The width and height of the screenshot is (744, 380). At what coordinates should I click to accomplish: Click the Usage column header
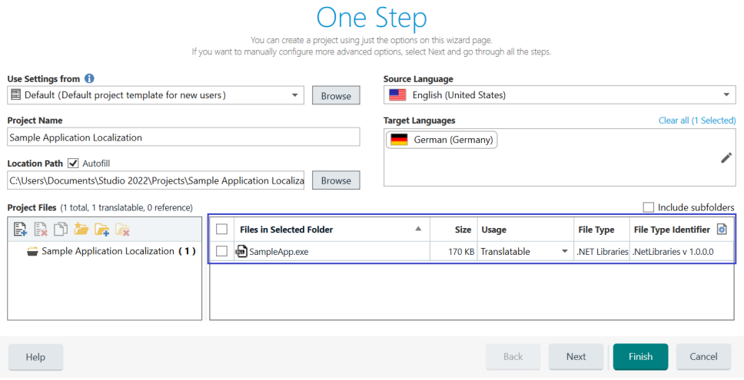coord(525,230)
